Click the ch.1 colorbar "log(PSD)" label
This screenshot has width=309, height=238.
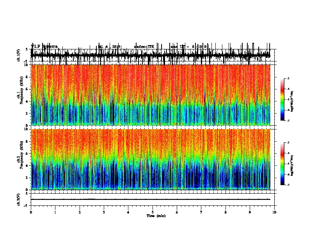(292, 101)
